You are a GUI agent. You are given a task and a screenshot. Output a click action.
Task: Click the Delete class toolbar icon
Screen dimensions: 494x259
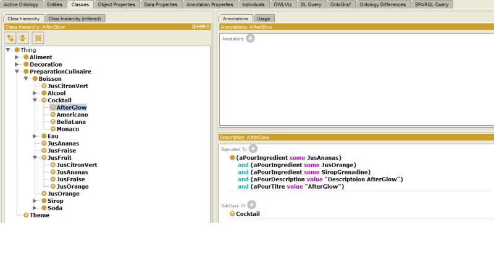coord(38,38)
